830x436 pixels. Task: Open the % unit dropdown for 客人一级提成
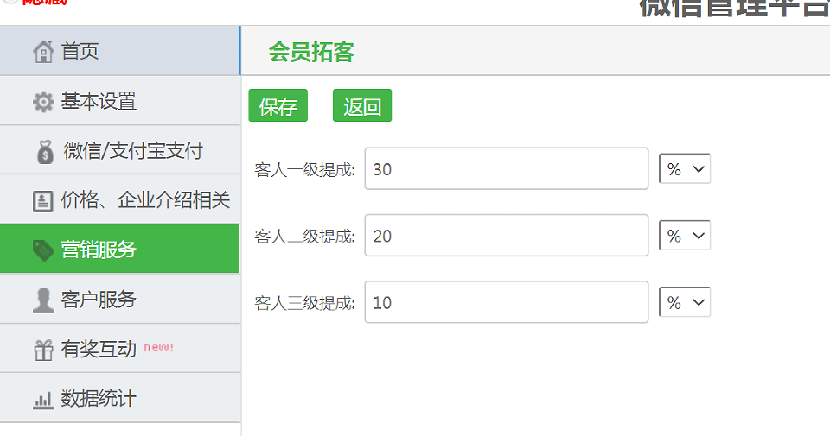pos(685,169)
